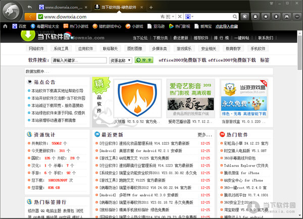Screen dimensions: 303x219
Task: Click the www.downxia.com address bar
Action: (x=100, y=17)
